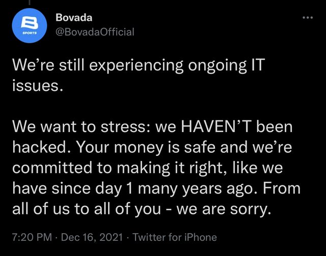Screen dimensions: 326x256
Task: Open the Bovada Sports profile avatar
Action: point(30,25)
